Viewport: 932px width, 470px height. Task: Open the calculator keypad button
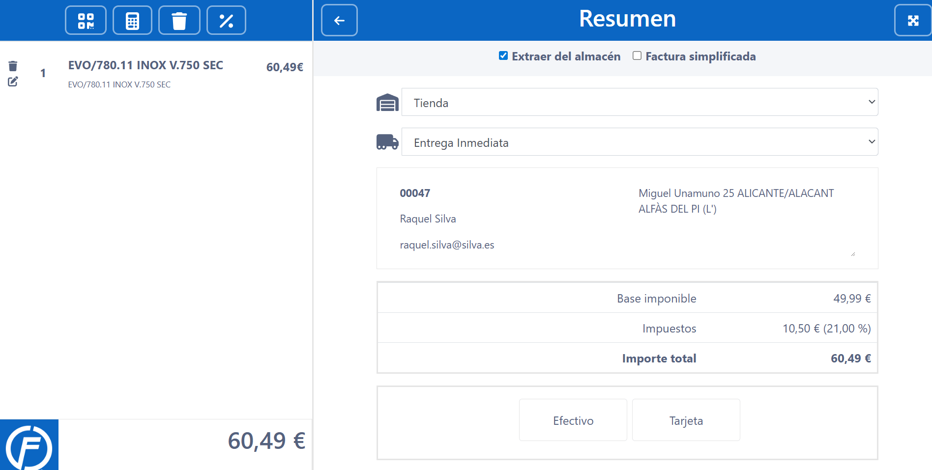132,21
